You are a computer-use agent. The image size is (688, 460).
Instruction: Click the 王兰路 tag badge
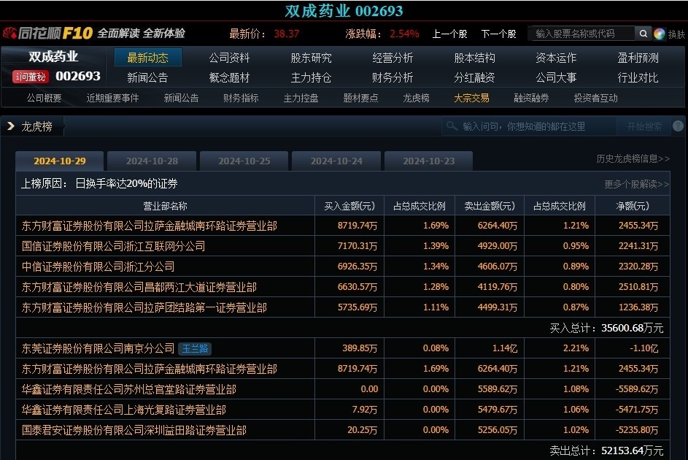tap(195, 348)
